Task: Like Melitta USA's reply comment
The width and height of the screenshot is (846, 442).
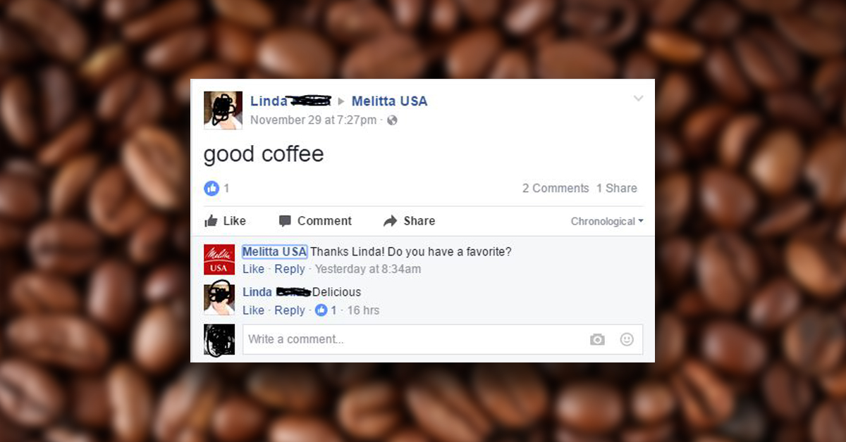Action: point(253,269)
